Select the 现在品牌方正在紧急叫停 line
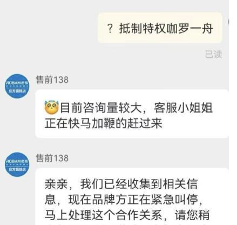Viewport: 237px width, 225px height. click(124, 200)
